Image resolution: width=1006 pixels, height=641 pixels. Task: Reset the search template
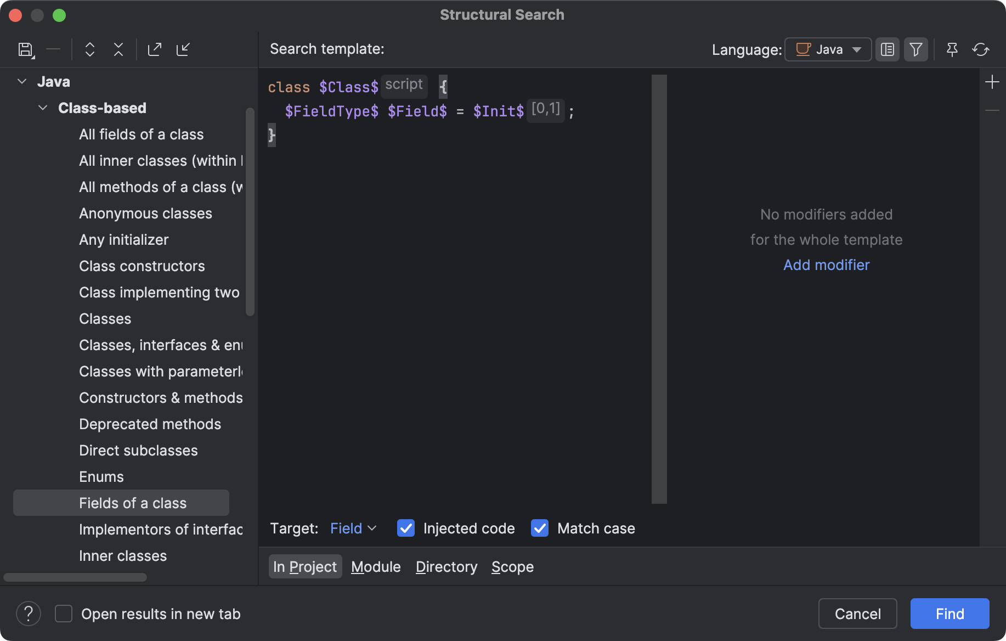pos(981,49)
